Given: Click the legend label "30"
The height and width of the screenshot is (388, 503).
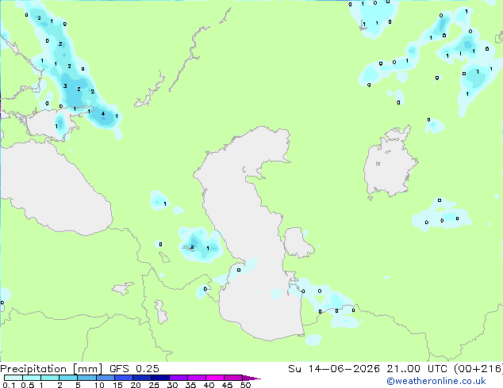Looking at the screenshot, I should pyautogui.click(x=172, y=385).
